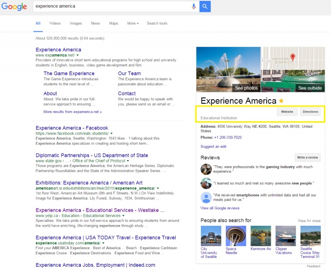Select the All tab
Viewport: 331px width, 269px height.
click(x=38, y=23)
